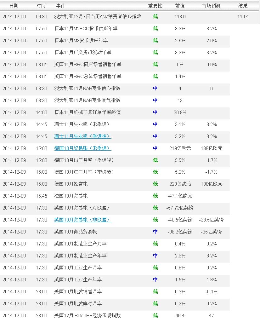Select event 英国10月制造业生产月率
Screen dimensions: 260x322
tap(80, 244)
